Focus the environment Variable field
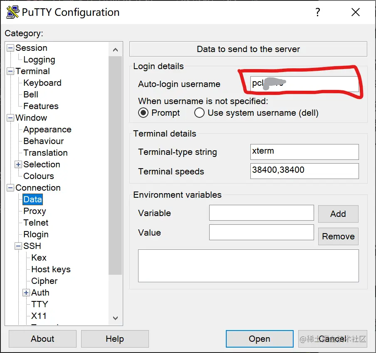This screenshot has width=376, height=353. click(x=261, y=213)
